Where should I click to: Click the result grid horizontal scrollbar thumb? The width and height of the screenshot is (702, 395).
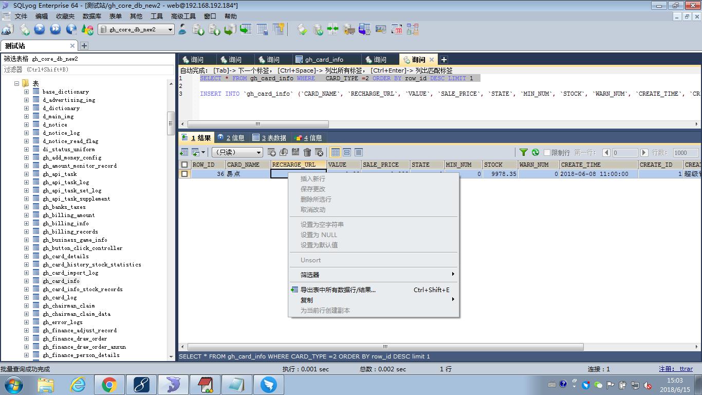[385, 347]
